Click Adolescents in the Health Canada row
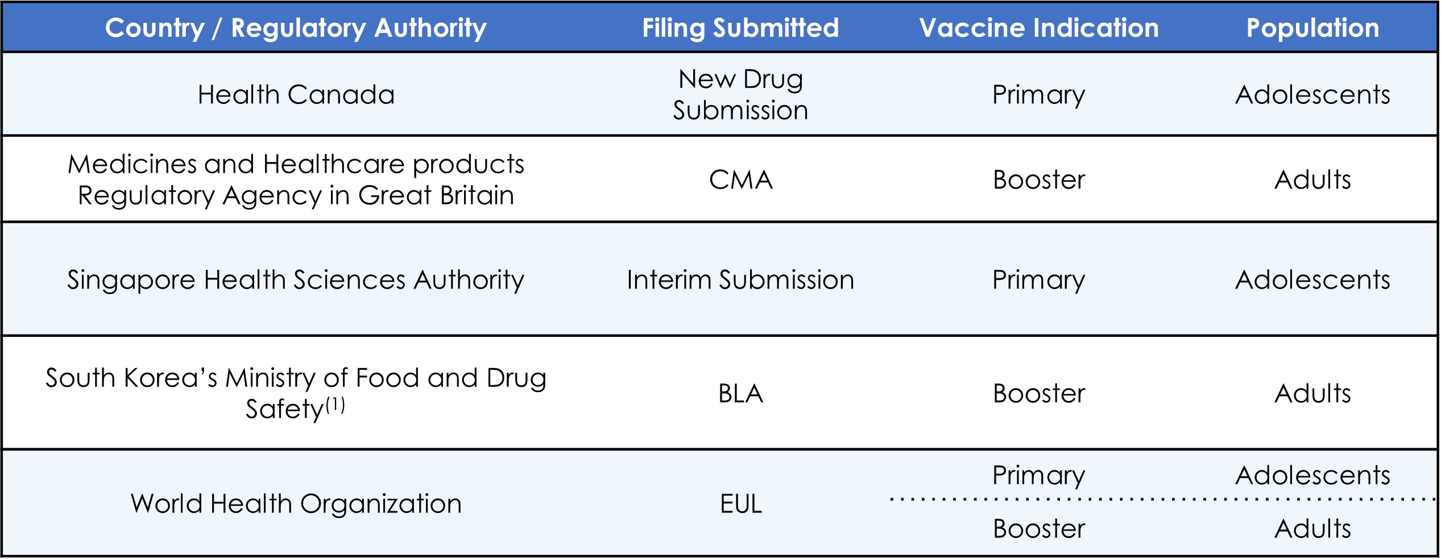This screenshot has height=559, width=1441. [x=1312, y=94]
